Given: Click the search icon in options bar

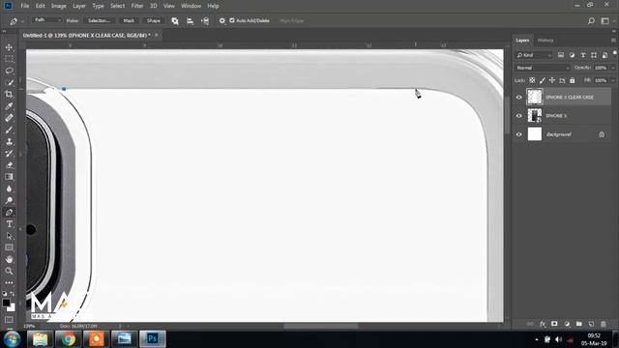Looking at the screenshot, I should coord(591,21).
